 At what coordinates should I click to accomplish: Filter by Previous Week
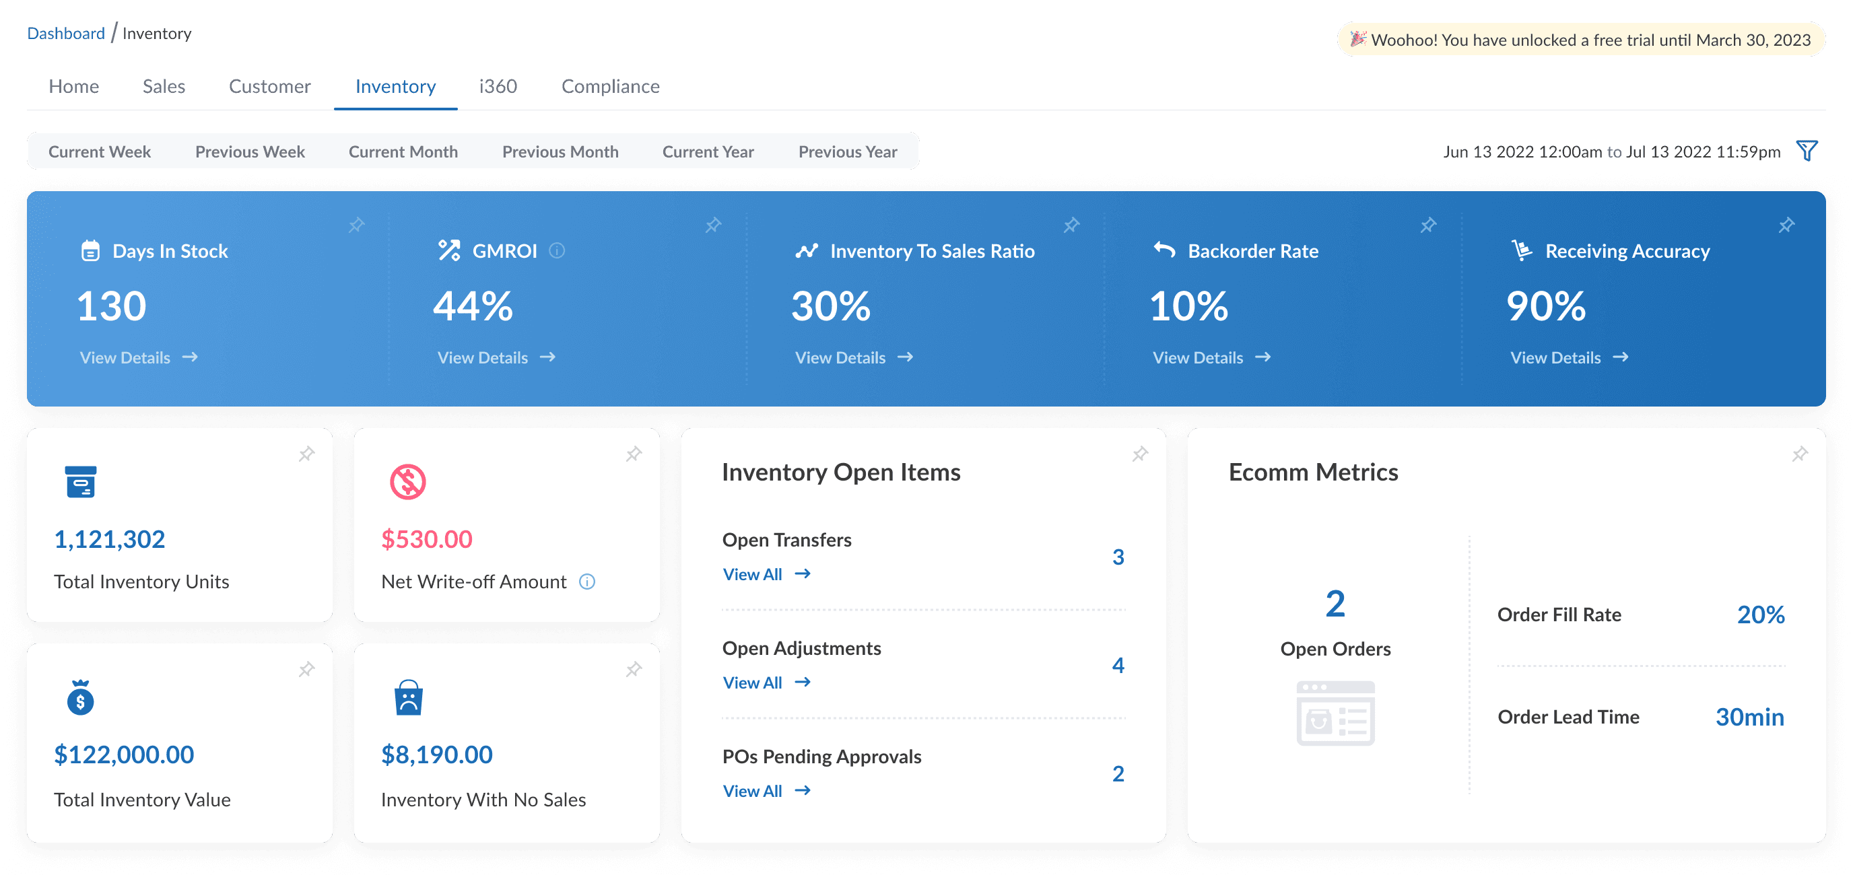[x=250, y=151]
